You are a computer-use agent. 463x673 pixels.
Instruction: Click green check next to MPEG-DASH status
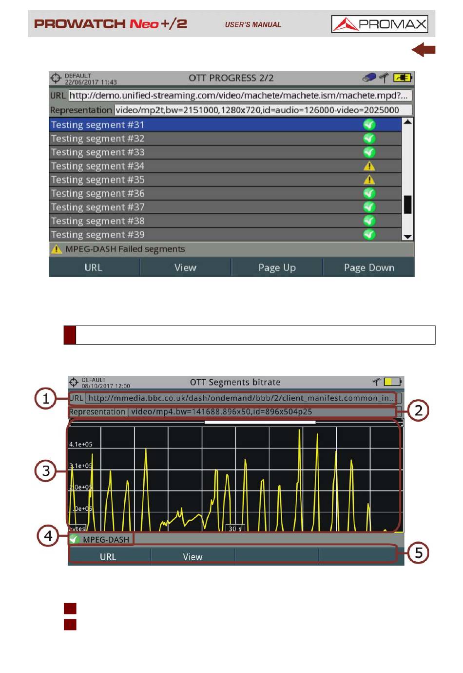pyautogui.click(x=75, y=539)
